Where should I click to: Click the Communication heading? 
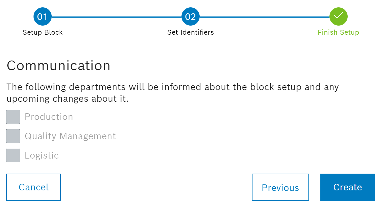(x=59, y=66)
